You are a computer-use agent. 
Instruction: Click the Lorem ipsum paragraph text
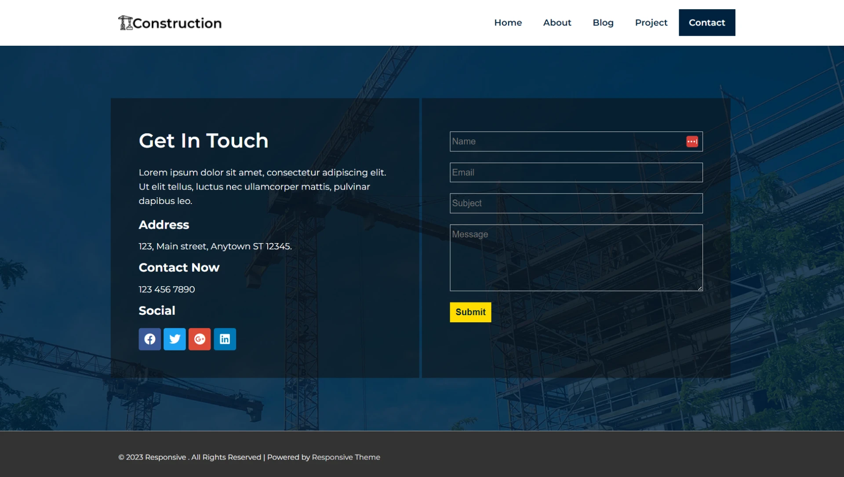[x=262, y=186]
